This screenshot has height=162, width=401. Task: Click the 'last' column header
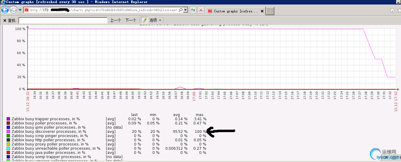tap(135, 115)
